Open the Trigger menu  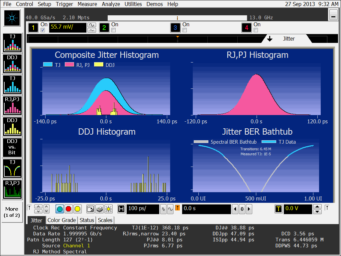(64, 4)
